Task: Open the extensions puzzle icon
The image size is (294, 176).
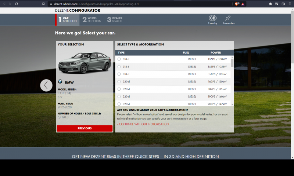Action: click(270, 4)
